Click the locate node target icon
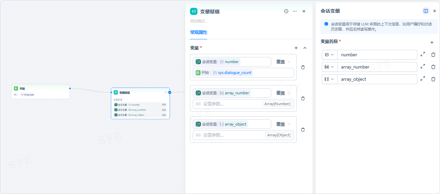This screenshot has height=194, width=440. click(286, 11)
